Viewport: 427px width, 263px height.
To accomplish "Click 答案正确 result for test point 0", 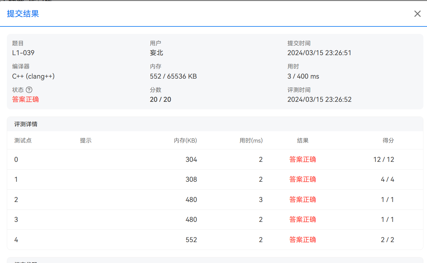I will pos(303,160).
